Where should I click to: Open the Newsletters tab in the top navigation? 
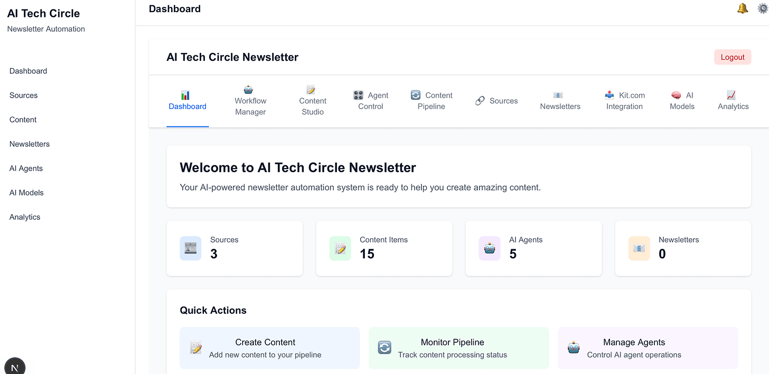point(560,101)
